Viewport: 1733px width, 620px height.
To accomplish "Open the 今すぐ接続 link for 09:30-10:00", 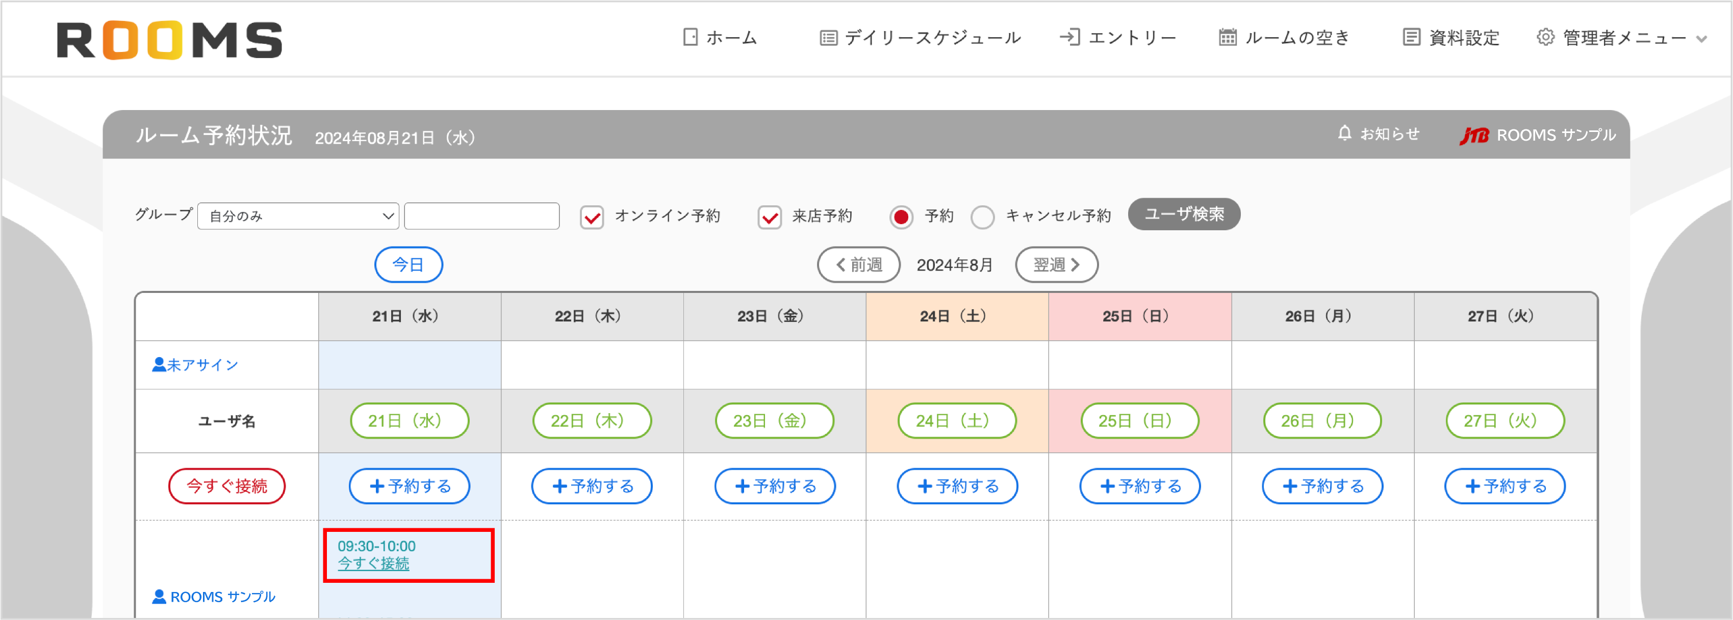I will [374, 563].
